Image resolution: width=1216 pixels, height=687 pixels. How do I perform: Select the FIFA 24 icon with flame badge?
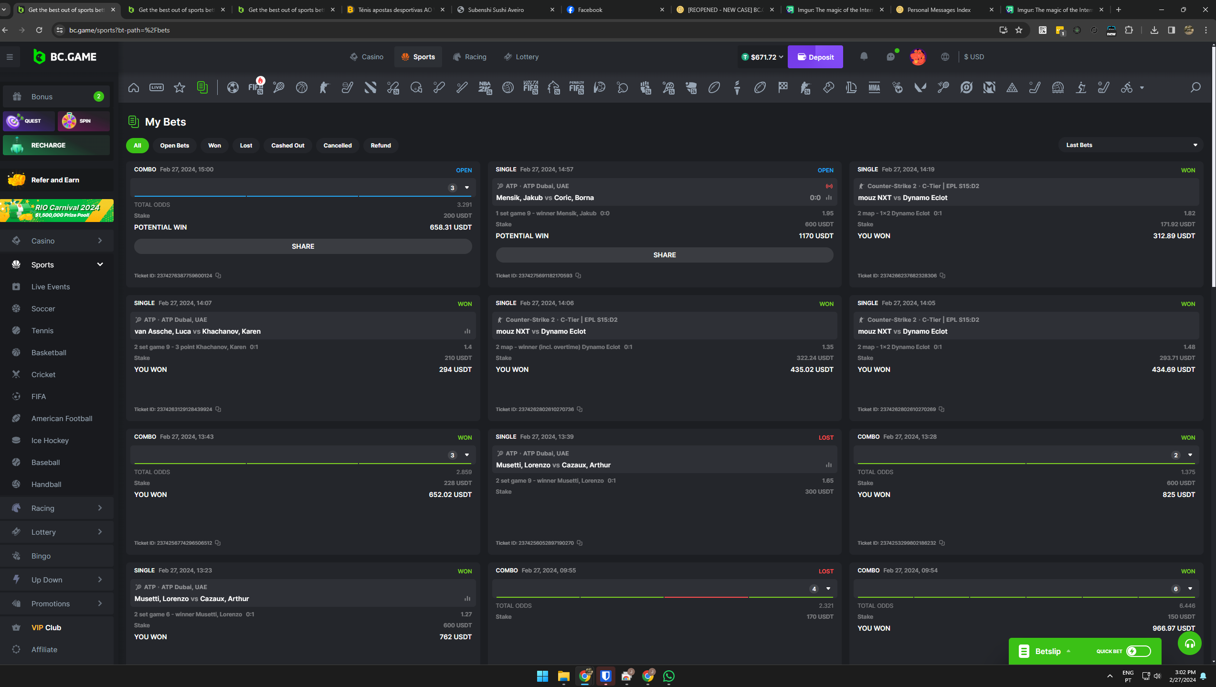click(256, 87)
